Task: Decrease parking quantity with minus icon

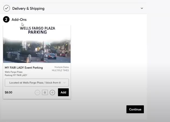Action: [37, 92]
